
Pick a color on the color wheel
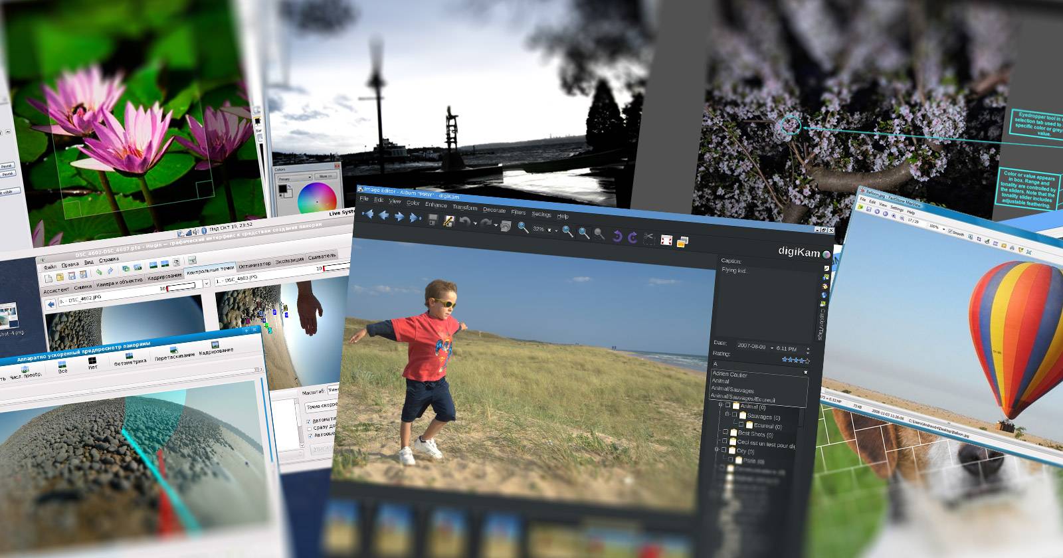click(316, 199)
